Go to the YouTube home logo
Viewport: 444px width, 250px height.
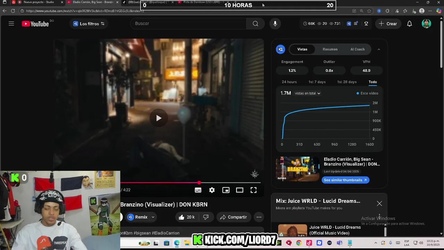coord(35,24)
